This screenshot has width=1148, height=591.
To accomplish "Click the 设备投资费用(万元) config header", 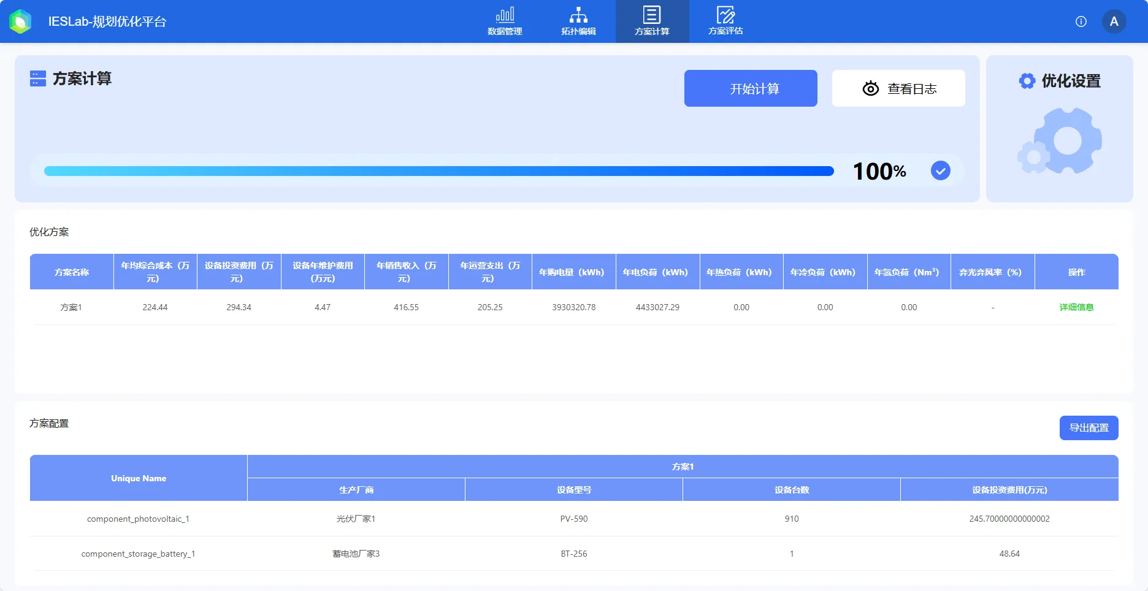I will pos(1009,490).
